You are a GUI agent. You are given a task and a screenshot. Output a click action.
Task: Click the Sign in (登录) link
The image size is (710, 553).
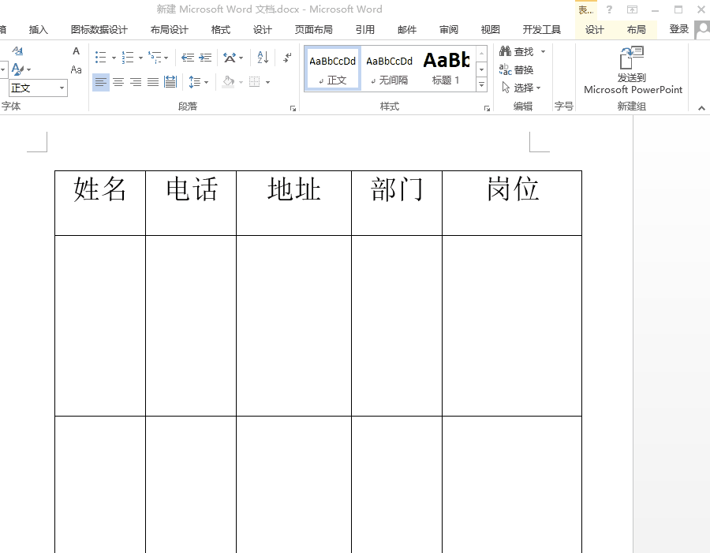coord(679,28)
